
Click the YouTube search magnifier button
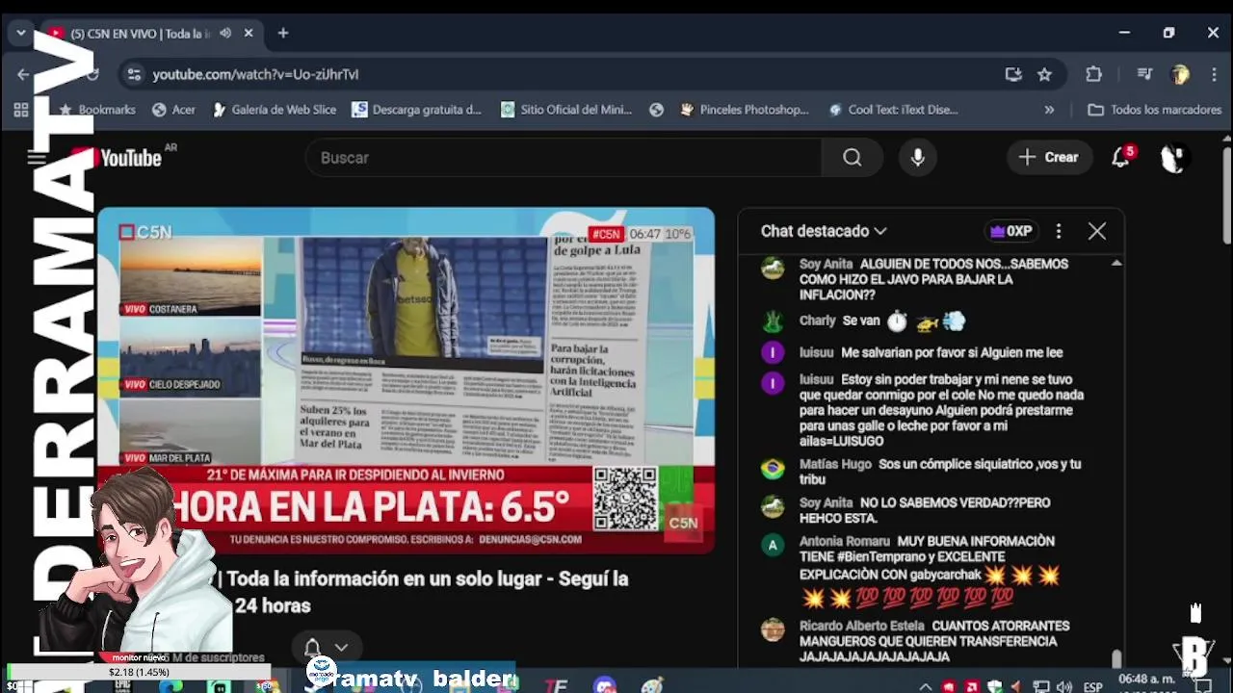click(x=853, y=157)
